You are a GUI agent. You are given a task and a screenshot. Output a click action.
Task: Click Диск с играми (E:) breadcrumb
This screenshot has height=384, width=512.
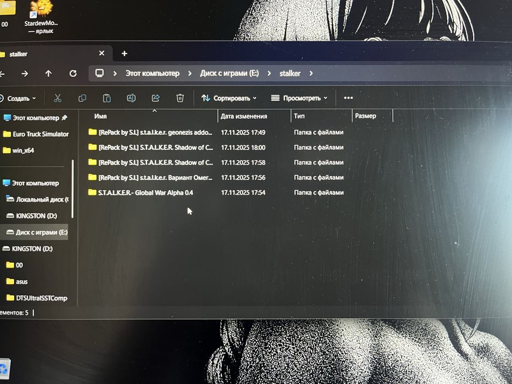pos(229,73)
